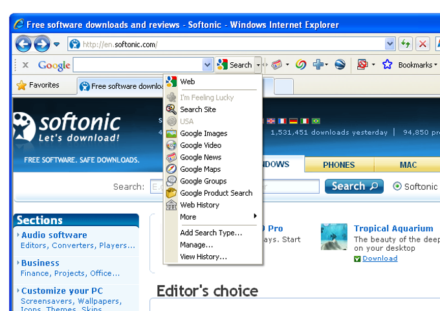Screen dimensions: 440x311
Task: Click the blue plus Share toolbar icon
Action: [318, 65]
